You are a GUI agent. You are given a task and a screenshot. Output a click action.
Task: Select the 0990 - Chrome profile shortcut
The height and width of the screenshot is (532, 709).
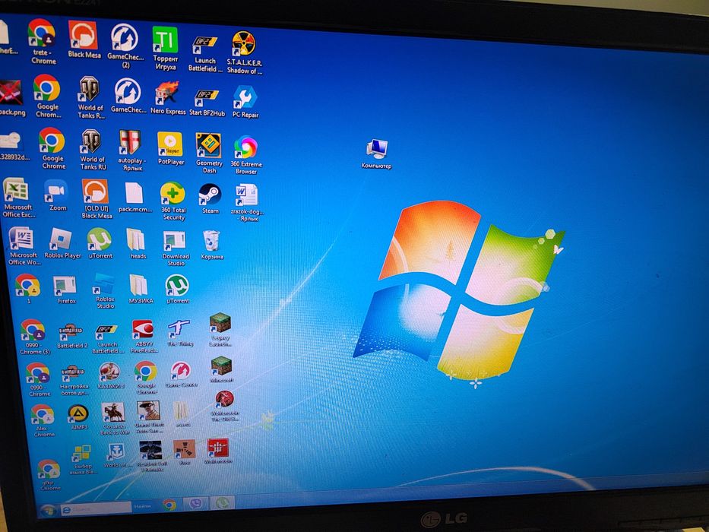[39, 380]
